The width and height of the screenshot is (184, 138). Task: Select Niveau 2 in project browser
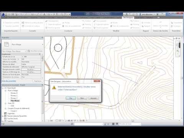(14, 98)
